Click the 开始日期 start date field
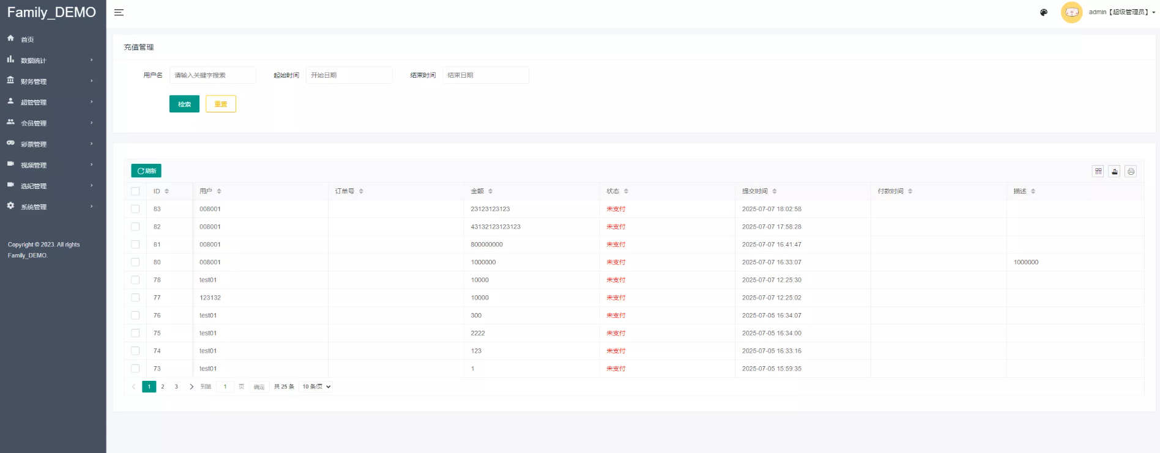1160x453 pixels. (349, 75)
